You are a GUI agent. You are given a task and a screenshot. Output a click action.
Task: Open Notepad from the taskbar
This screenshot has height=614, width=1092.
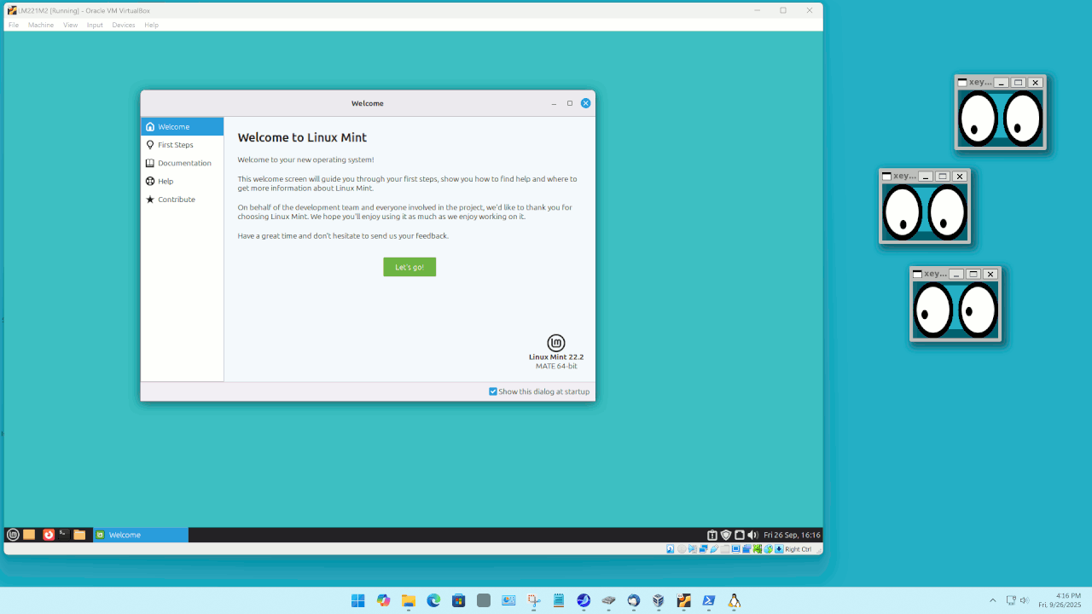point(559,600)
